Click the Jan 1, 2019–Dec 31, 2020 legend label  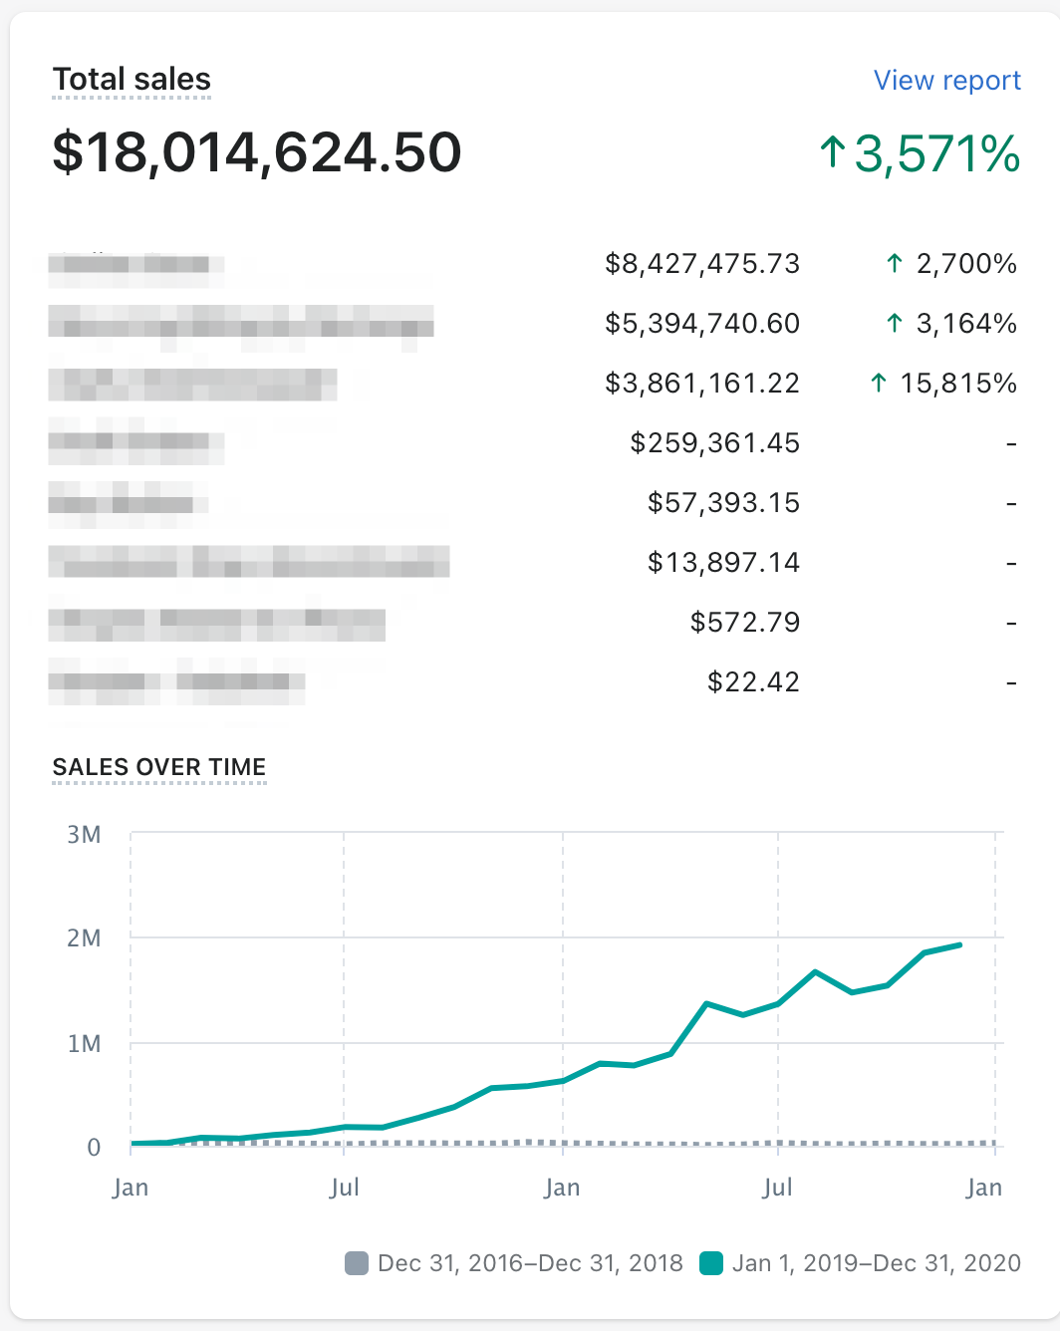click(x=877, y=1263)
